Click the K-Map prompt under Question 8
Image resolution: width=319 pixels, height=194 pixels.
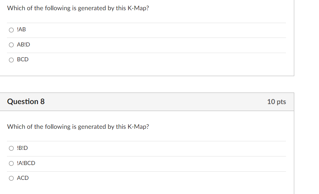coord(78,126)
